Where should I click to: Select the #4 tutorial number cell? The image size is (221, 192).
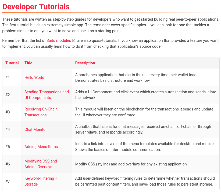tap(12, 130)
